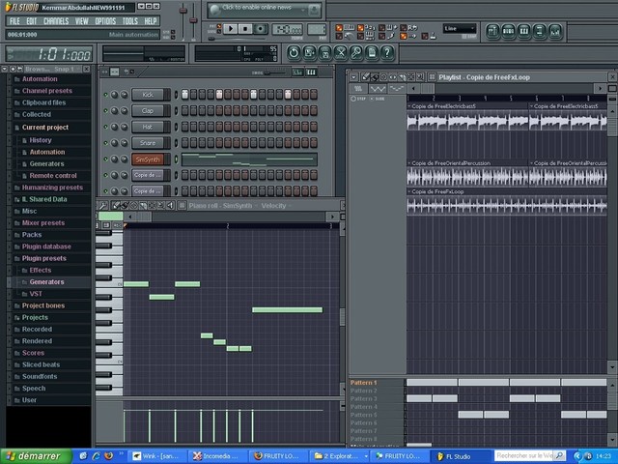Click the Windows démarrer start button
618x464 pixels.
pos(34,455)
